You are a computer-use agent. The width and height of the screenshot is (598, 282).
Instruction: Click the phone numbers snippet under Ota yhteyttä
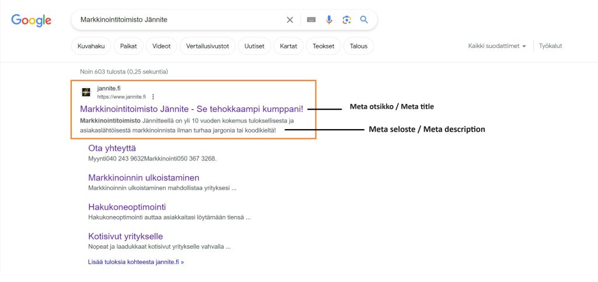tap(152, 159)
